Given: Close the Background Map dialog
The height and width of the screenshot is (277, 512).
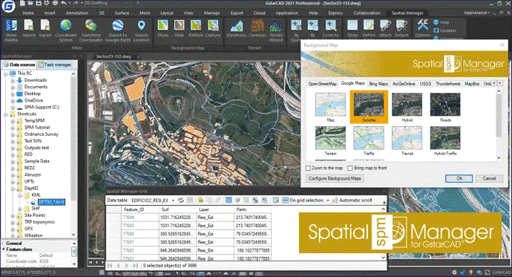Looking at the screenshot, I should click(502, 45).
